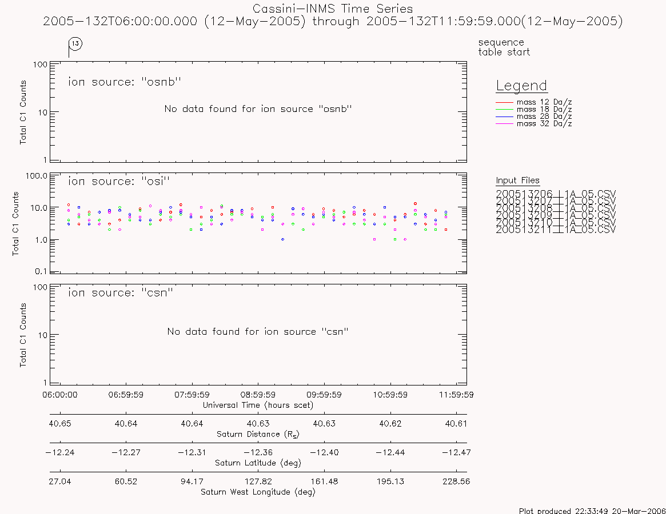
Task: Click the Saturn latitude value -12.44
Action: [x=390, y=452]
